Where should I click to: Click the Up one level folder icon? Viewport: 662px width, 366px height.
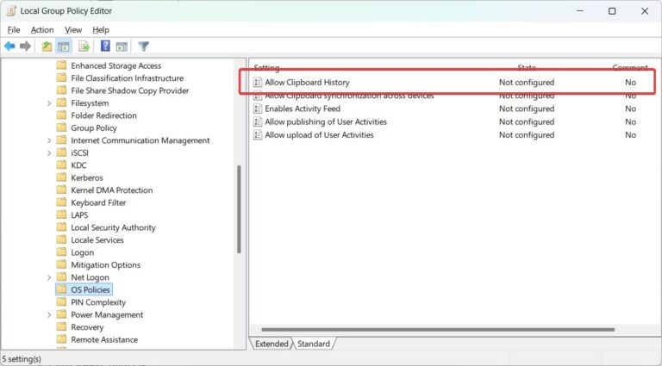(x=47, y=47)
